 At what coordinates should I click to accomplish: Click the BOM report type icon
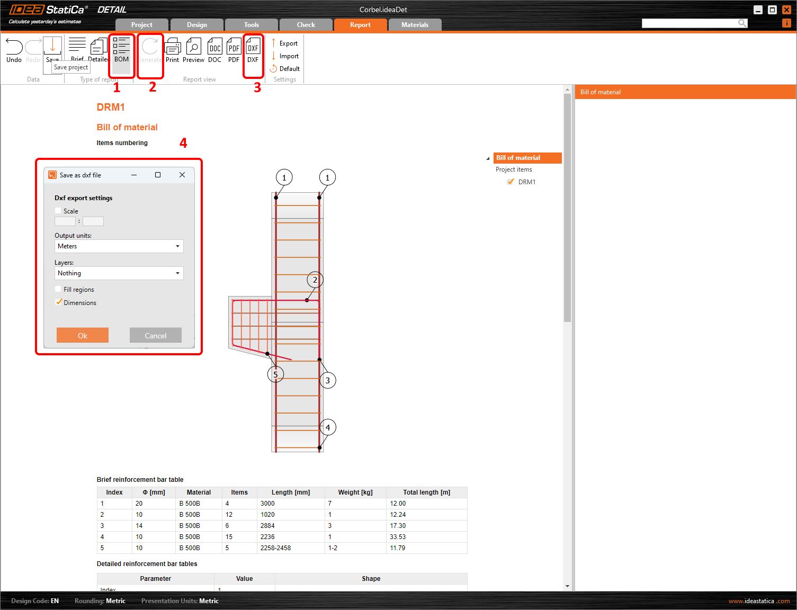121,47
